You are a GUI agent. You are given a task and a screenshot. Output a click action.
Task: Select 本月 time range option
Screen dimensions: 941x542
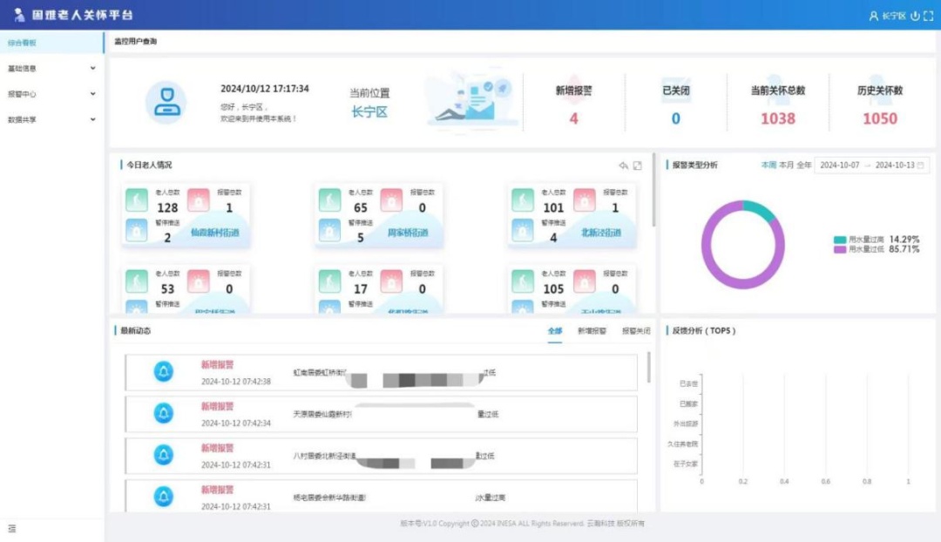786,165
